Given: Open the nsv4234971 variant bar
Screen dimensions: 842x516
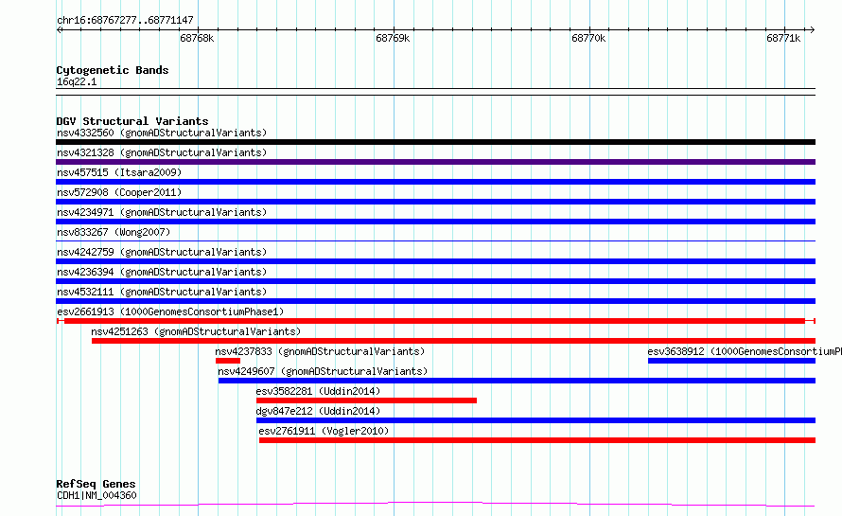Looking at the screenshot, I should pyautogui.click(x=435, y=222).
